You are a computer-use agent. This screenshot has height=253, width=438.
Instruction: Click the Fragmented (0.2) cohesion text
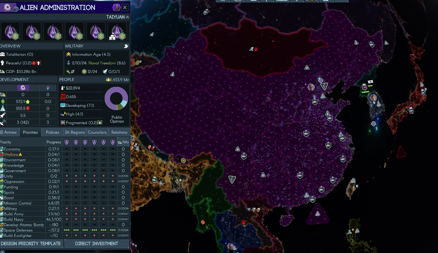82,122
